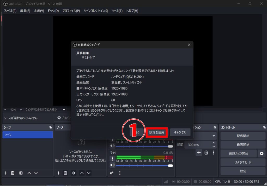
Task: Add a new source with the plus icon
Action: click(x=58, y=173)
